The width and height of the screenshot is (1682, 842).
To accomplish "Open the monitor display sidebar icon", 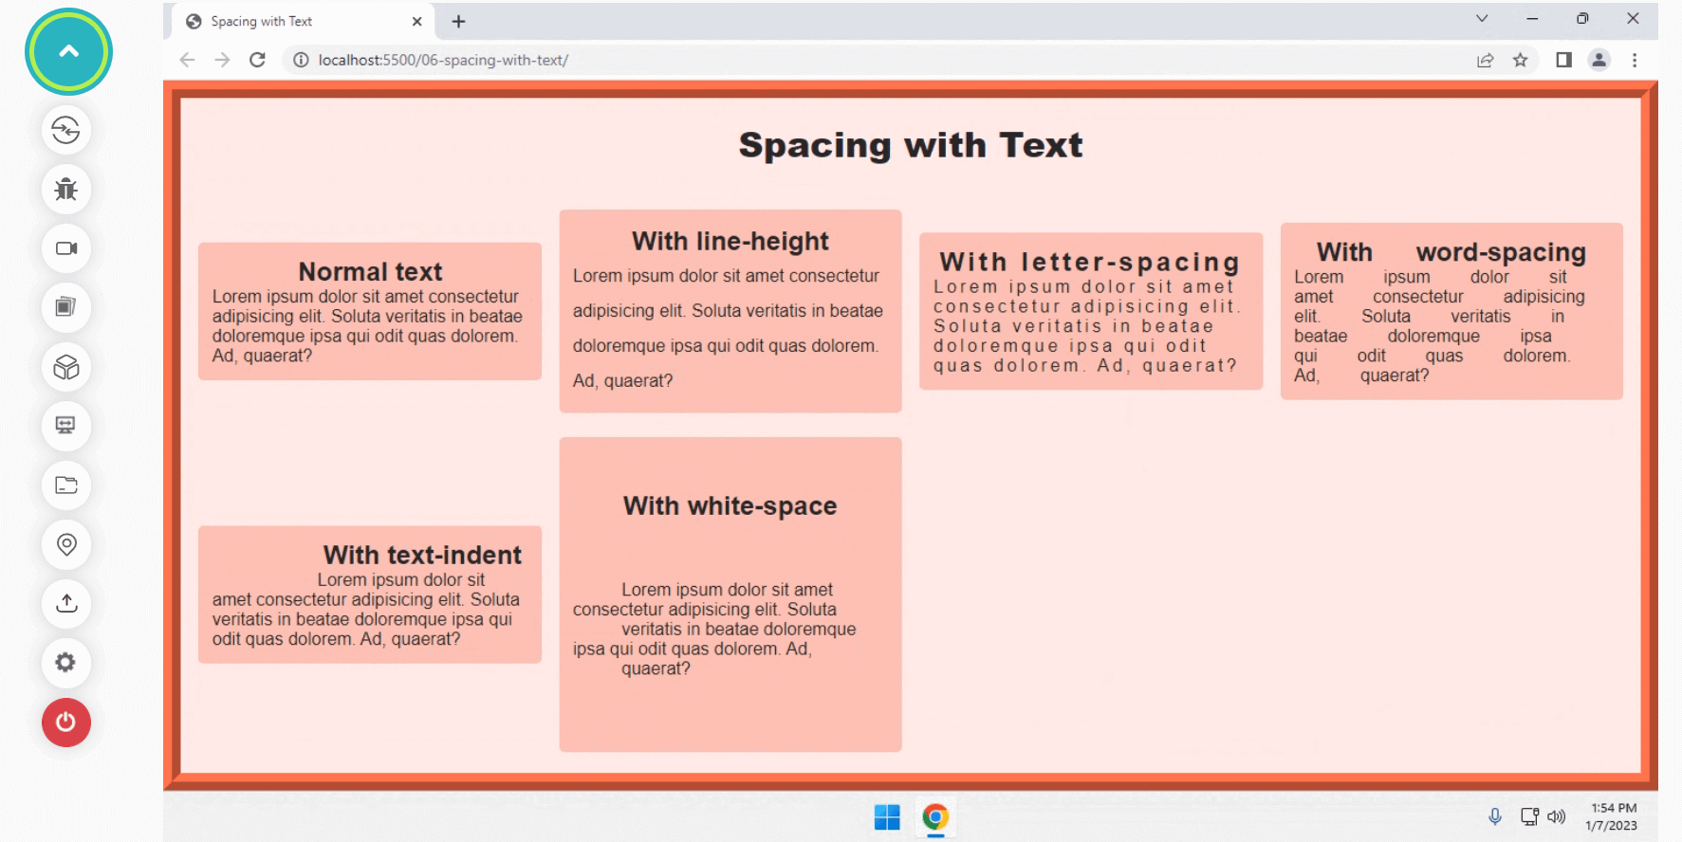I will (66, 426).
